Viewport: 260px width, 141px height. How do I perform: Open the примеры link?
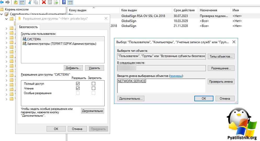[x=176, y=76]
